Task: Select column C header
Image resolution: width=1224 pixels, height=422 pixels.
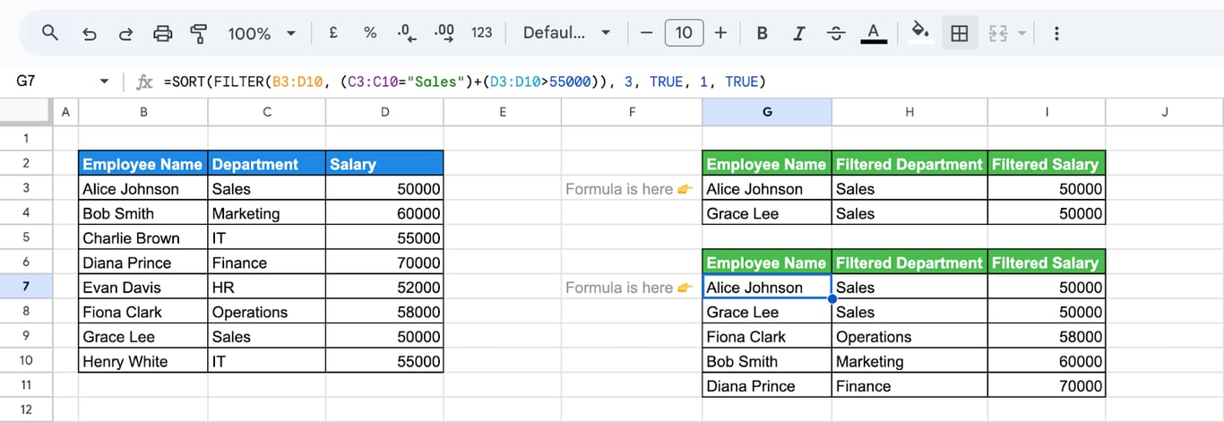Action: coord(267,112)
